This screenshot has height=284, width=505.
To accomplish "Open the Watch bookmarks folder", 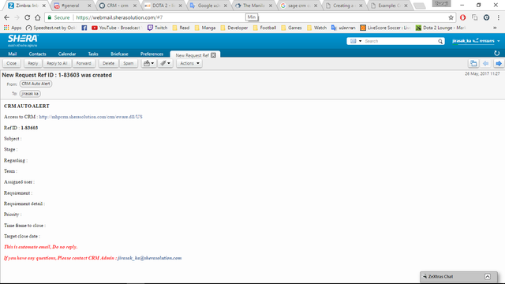I will pos(317,28).
